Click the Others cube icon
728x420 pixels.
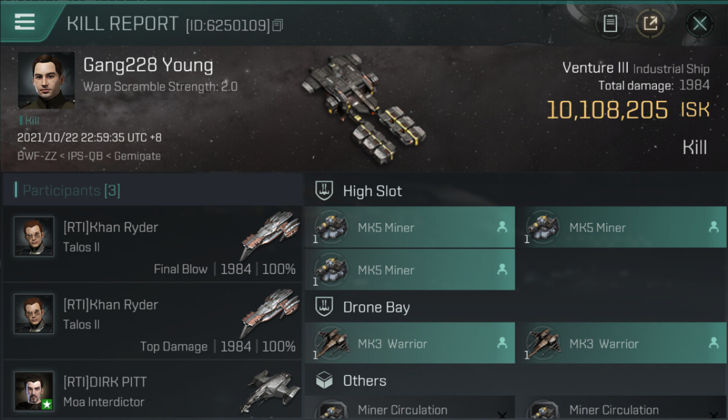click(324, 381)
